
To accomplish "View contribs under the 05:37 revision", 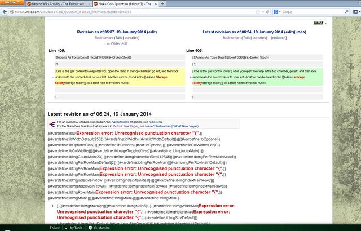I will click(x=131, y=38).
